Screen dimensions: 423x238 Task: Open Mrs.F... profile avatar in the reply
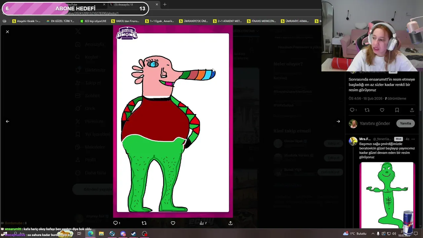click(353, 141)
